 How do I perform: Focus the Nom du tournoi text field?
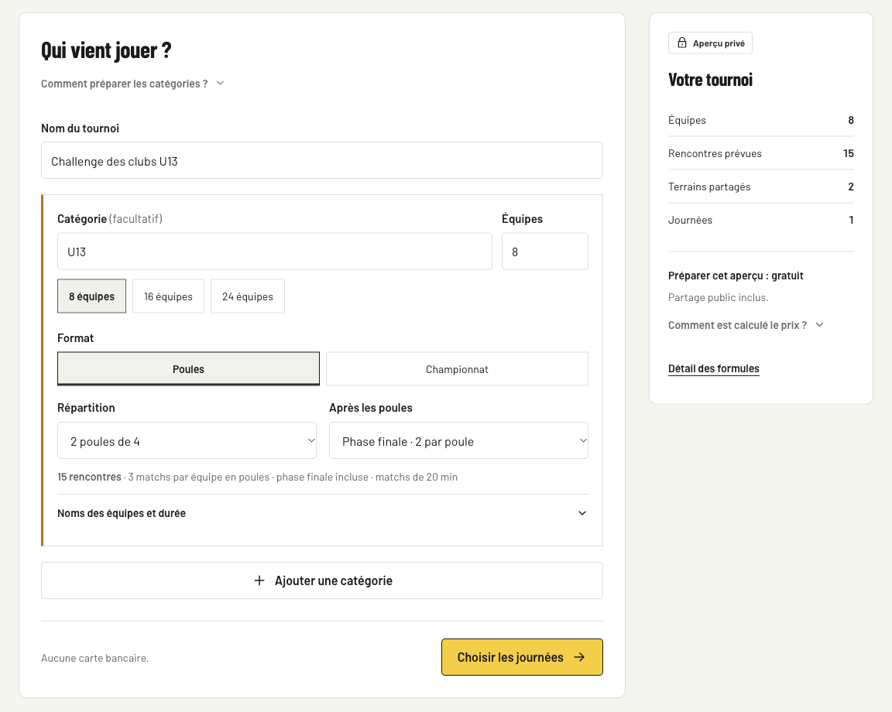(322, 160)
